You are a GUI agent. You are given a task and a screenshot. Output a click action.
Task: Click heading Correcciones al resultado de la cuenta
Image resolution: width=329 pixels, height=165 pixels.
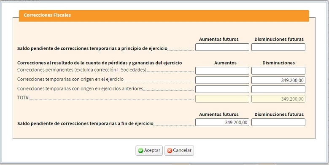tap(100, 63)
